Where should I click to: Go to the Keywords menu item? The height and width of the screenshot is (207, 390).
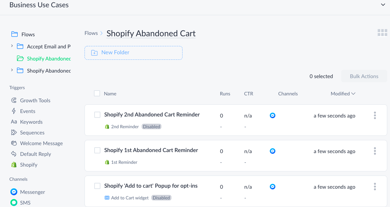[27, 122]
